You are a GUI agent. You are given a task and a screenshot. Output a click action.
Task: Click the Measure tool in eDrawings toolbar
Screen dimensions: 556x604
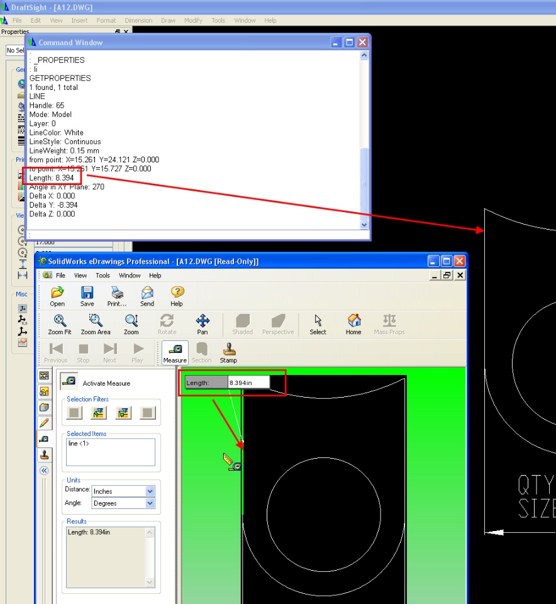pyautogui.click(x=175, y=353)
